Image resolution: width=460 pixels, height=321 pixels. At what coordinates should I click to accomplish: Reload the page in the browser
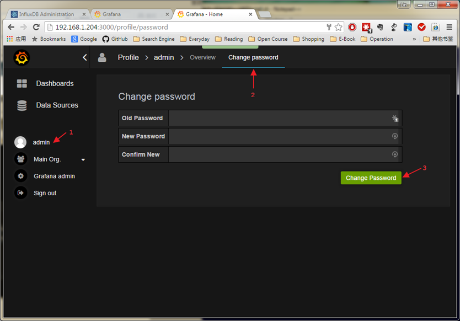36,27
